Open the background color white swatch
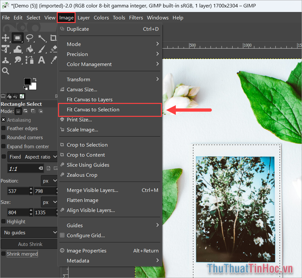Viewport: 302px width, 278px height. pyautogui.click(x=33, y=87)
